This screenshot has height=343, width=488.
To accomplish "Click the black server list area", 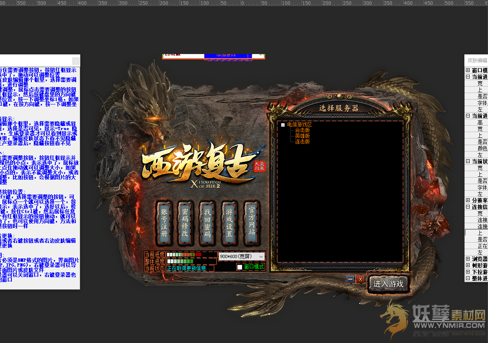I will [x=340, y=191].
